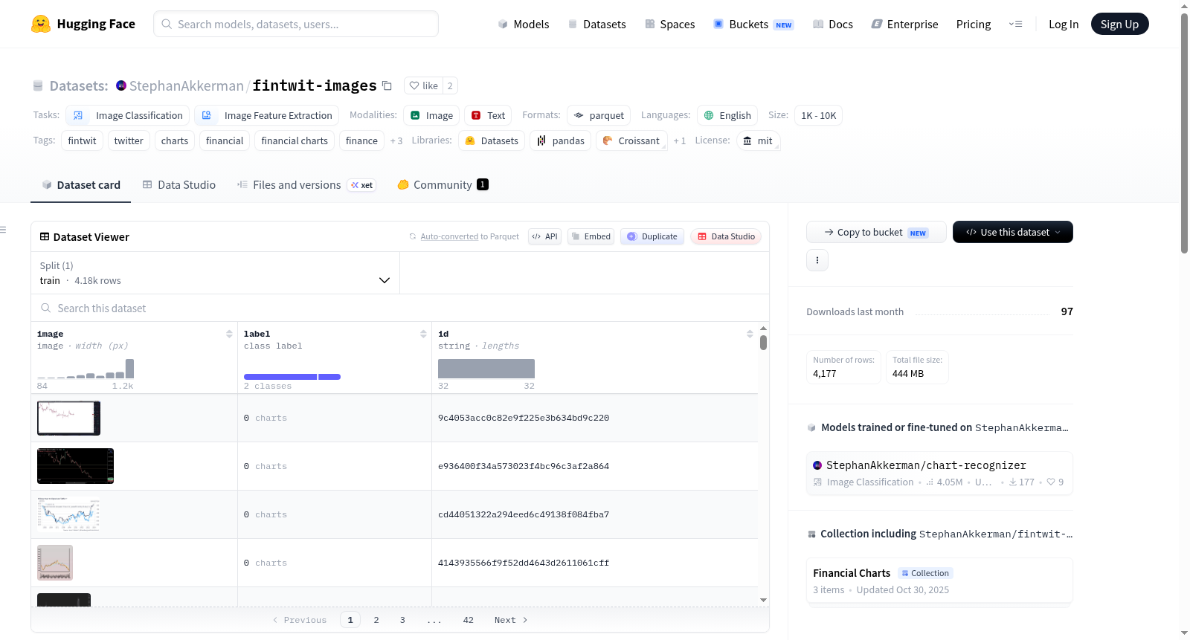Screen dimensions: 1190x640
Task: Select the Dataset card tab
Action: 81,185
